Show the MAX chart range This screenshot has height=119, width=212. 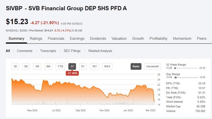click(x=107, y=66)
